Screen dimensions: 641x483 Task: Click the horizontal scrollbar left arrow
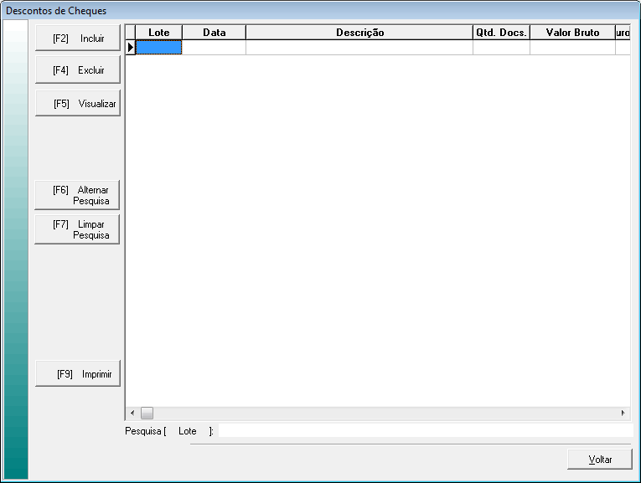coord(132,413)
